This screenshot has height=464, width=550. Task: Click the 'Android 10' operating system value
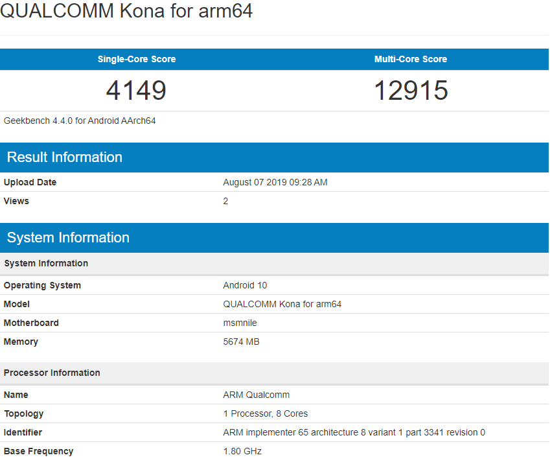tap(245, 285)
